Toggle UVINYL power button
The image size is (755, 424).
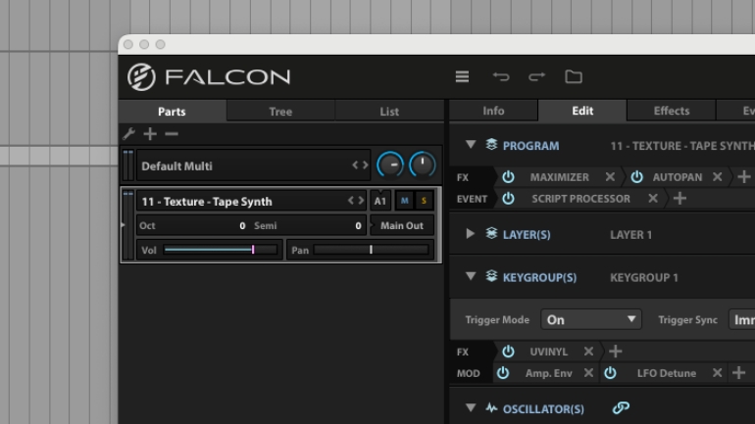tap(508, 352)
